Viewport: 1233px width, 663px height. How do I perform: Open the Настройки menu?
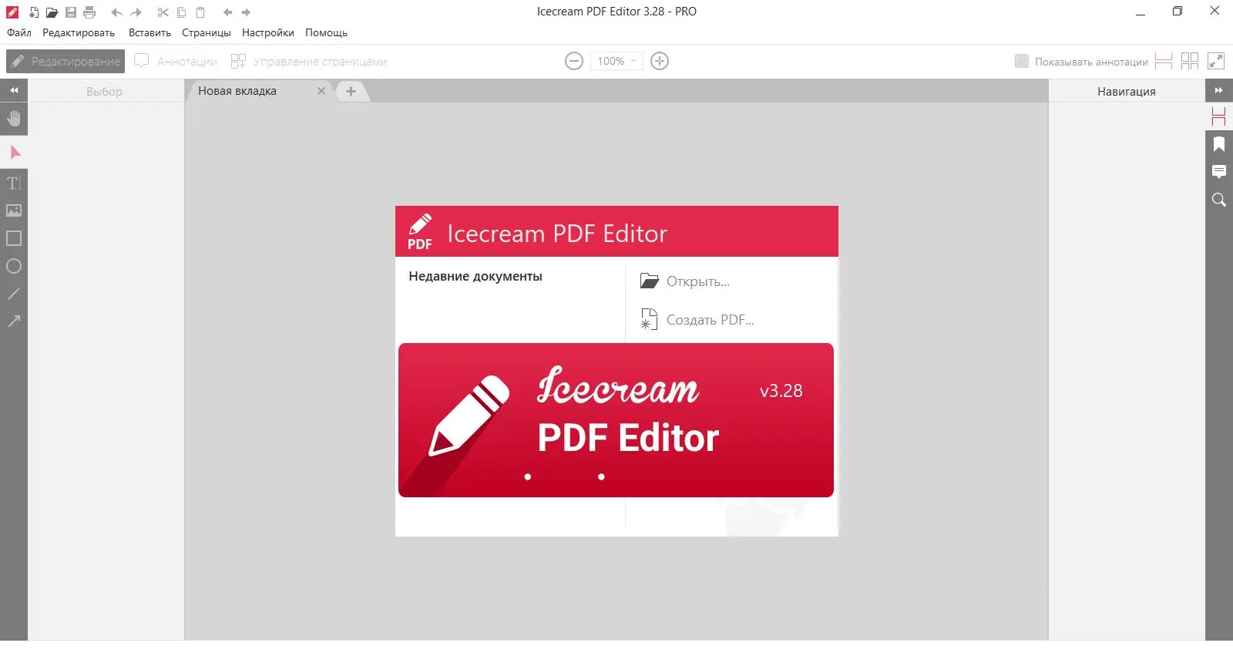pos(268,32)
